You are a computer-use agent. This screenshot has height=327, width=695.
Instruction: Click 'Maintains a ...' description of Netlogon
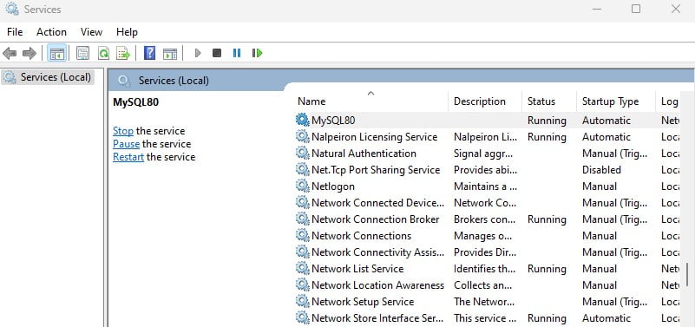485,186
